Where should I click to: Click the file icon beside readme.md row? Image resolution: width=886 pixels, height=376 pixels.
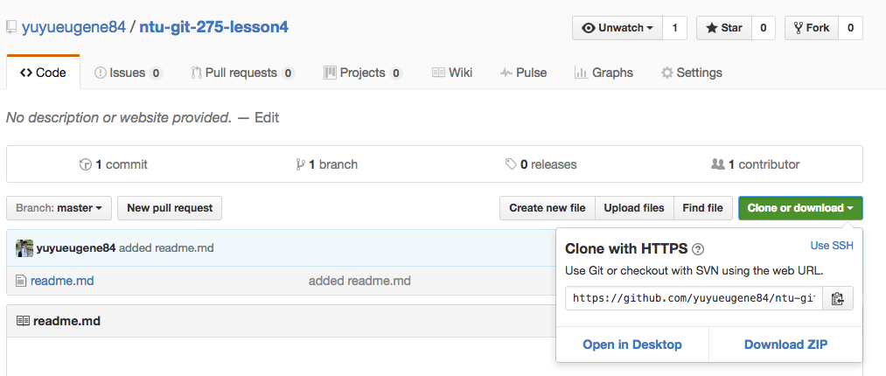pos(21,281)
